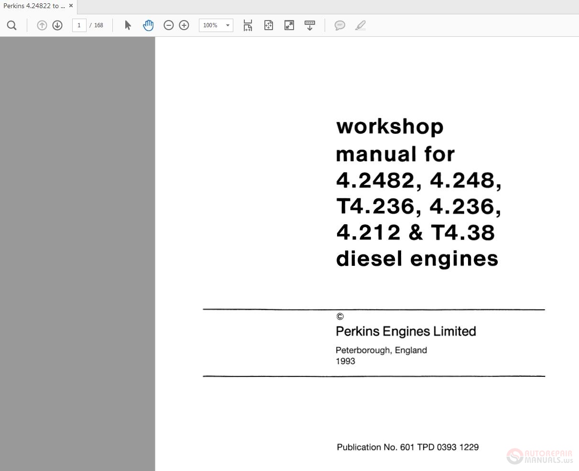Image resolution: width=579 pixels, height=471 pixels.
Task: Close the Perkins manual tab
Action: [71, 6]
